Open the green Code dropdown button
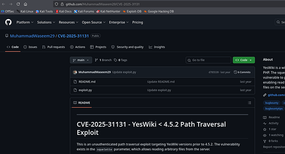 click(x=244, y=60)
